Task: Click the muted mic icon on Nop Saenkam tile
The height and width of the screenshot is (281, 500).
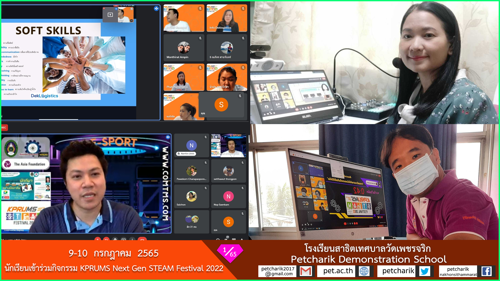Action: pos(242,188)
